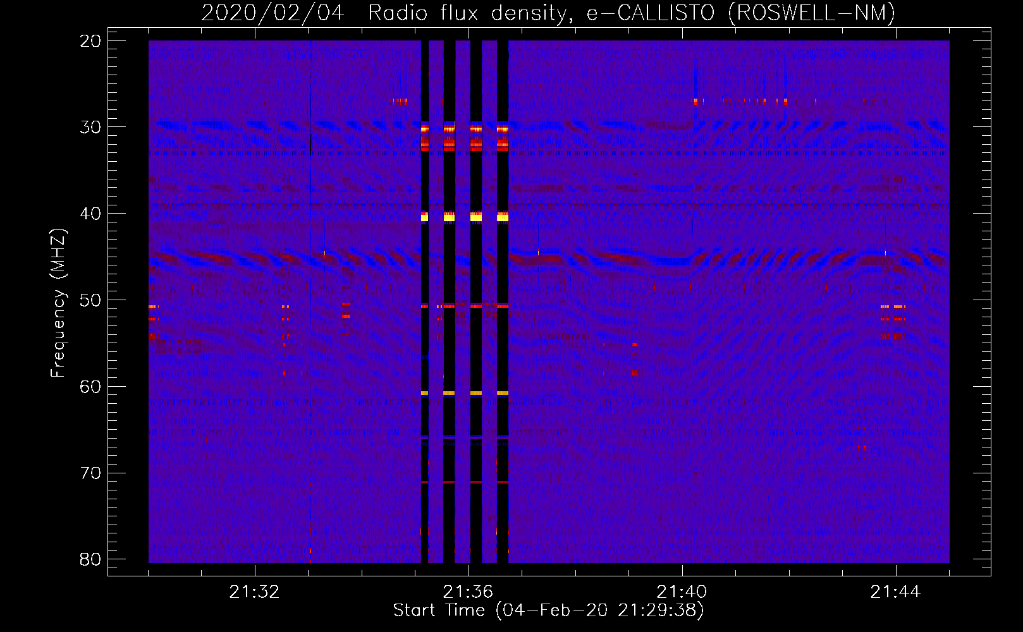Click the 21:40 time tick label
1023x632 pixels.
pyautogui.click(x=682, y=592)
